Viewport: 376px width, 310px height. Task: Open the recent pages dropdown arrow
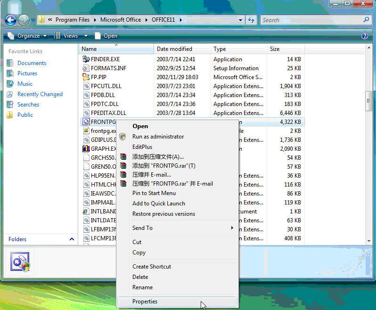[x=33, y=20]
